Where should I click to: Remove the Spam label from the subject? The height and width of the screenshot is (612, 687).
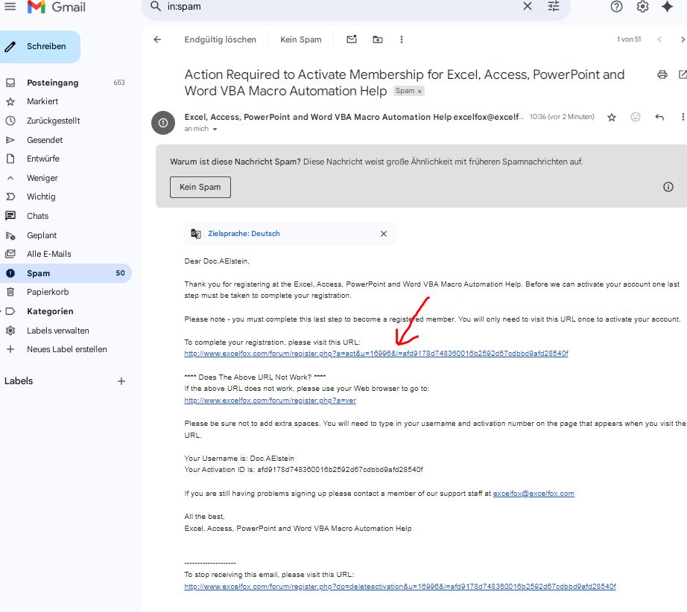[420, 91]
